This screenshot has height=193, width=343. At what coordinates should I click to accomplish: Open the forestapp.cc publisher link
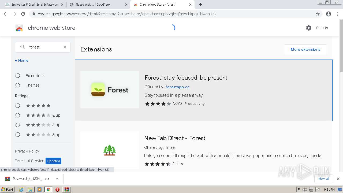pyautogui.click(x=177, y=87)
